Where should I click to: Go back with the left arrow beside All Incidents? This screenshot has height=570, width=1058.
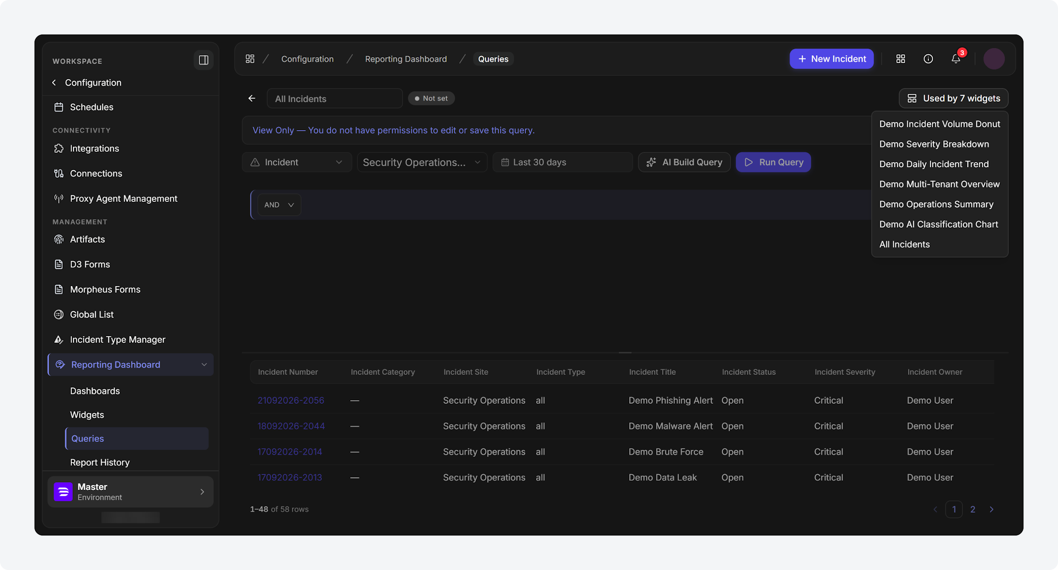tap(252, 98)
